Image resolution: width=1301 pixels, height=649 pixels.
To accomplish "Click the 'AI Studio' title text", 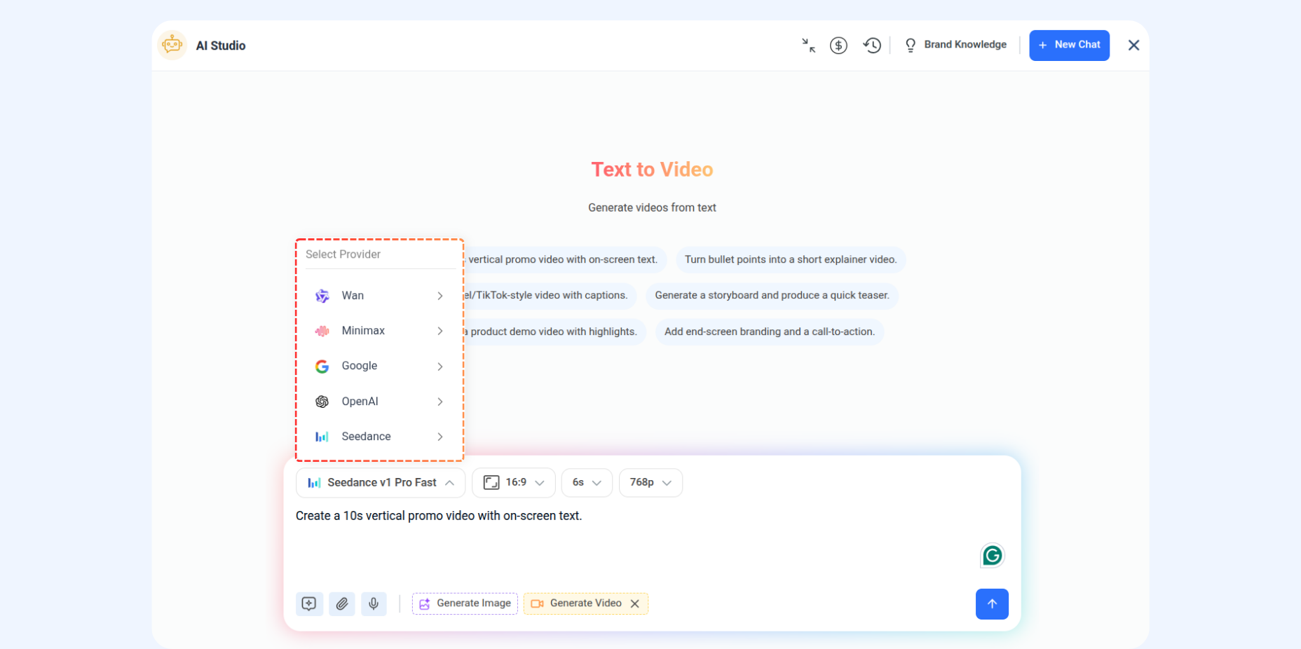I will click(221, 46).
